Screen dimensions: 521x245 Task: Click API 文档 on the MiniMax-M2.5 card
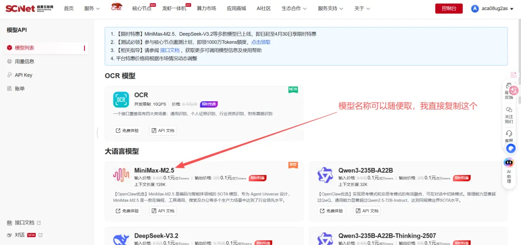(x=163, y=211)
